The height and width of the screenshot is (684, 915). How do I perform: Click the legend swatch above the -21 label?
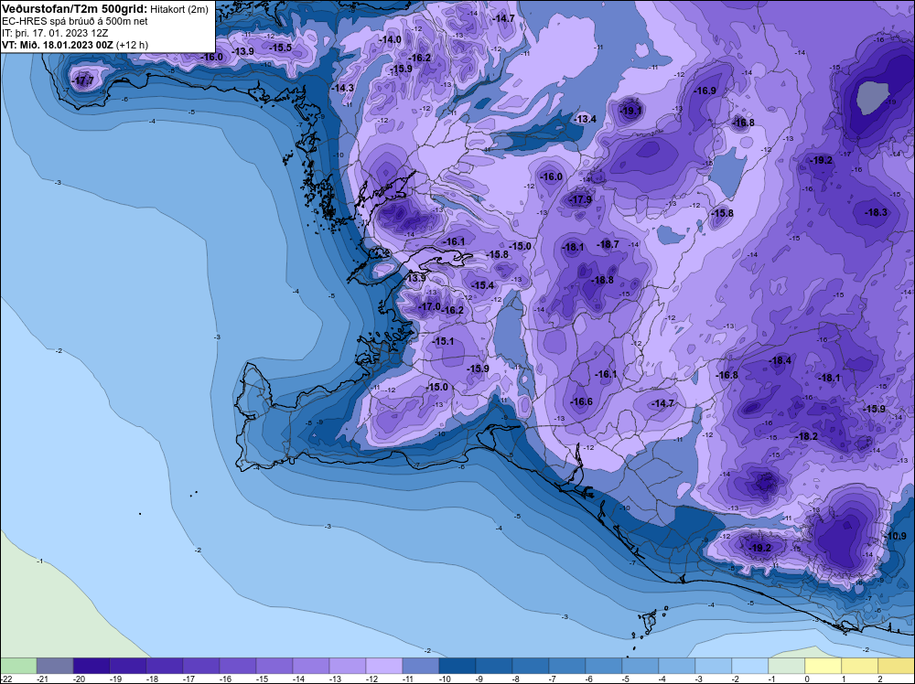[x=55, y=666]
